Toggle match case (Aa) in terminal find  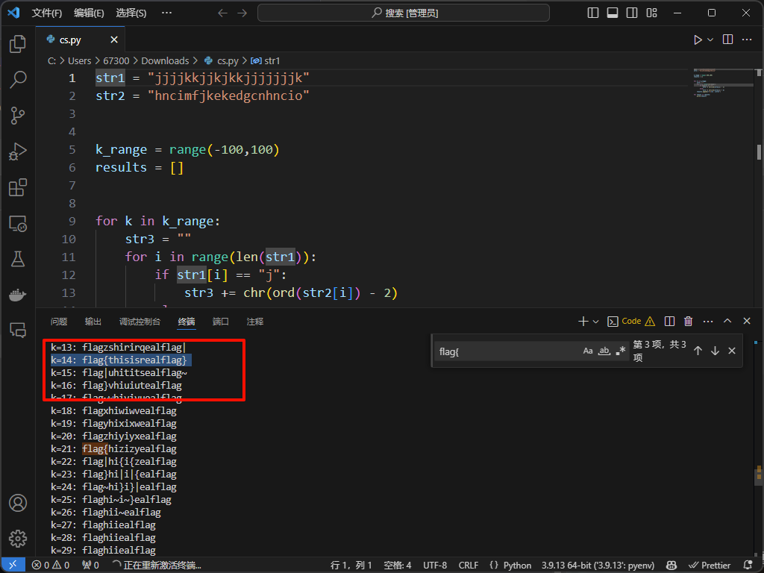[x=588, y=351]
